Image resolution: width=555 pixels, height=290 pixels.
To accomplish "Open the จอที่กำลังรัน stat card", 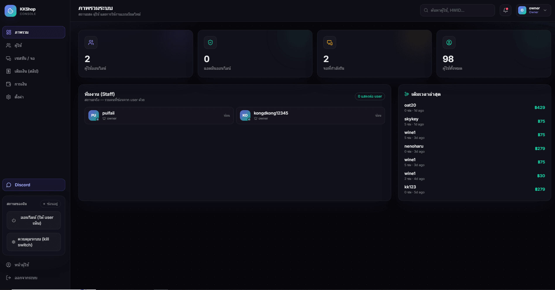I will tap(374, 54).
